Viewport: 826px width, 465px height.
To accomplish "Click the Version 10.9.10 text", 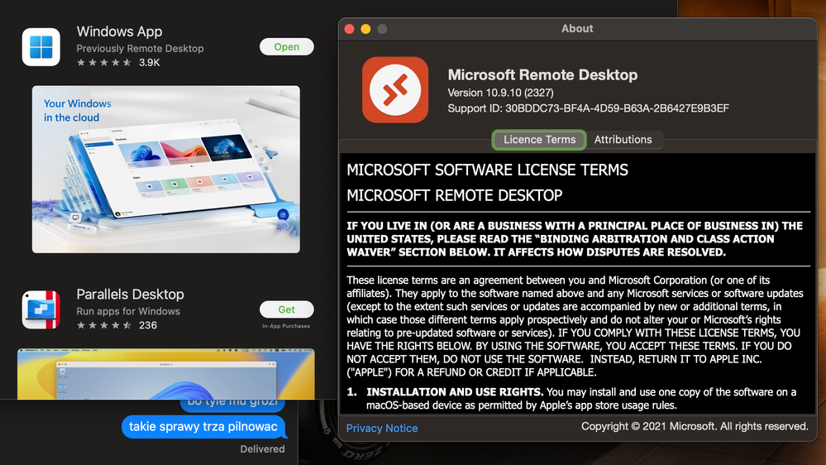I will click(x=500, y=93).
